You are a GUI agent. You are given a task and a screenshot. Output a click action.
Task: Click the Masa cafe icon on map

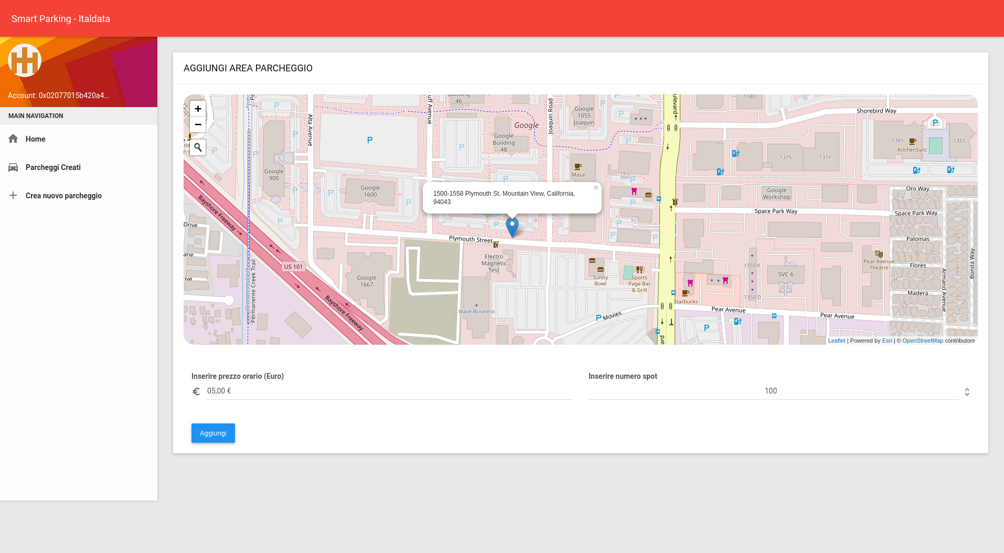coord(578,167)
